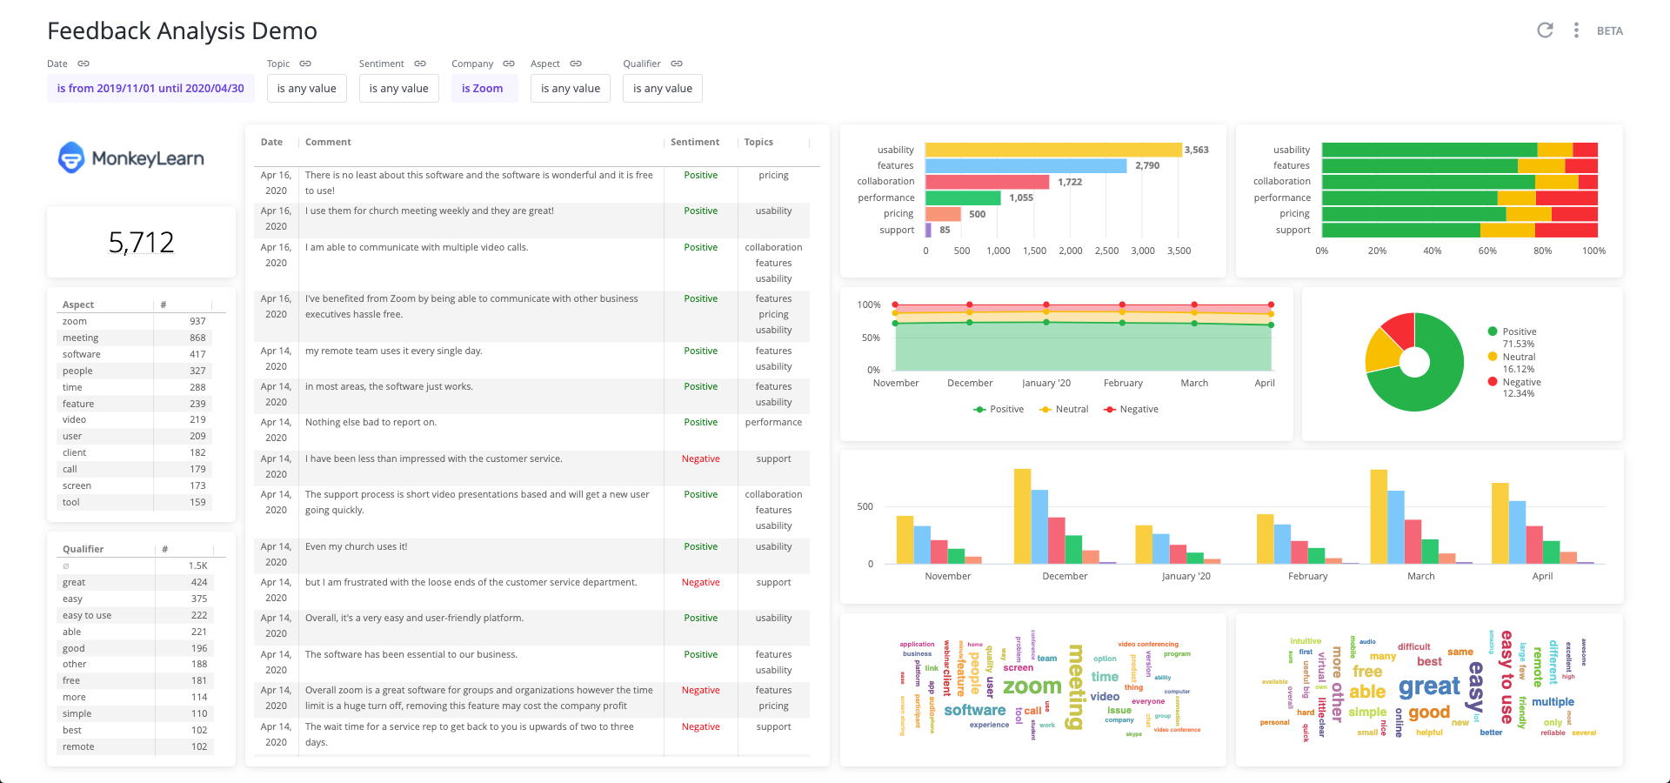Click the 'good' row in Qualifier table
This screenshot has height=783, width=1670.
pos(135,648)
